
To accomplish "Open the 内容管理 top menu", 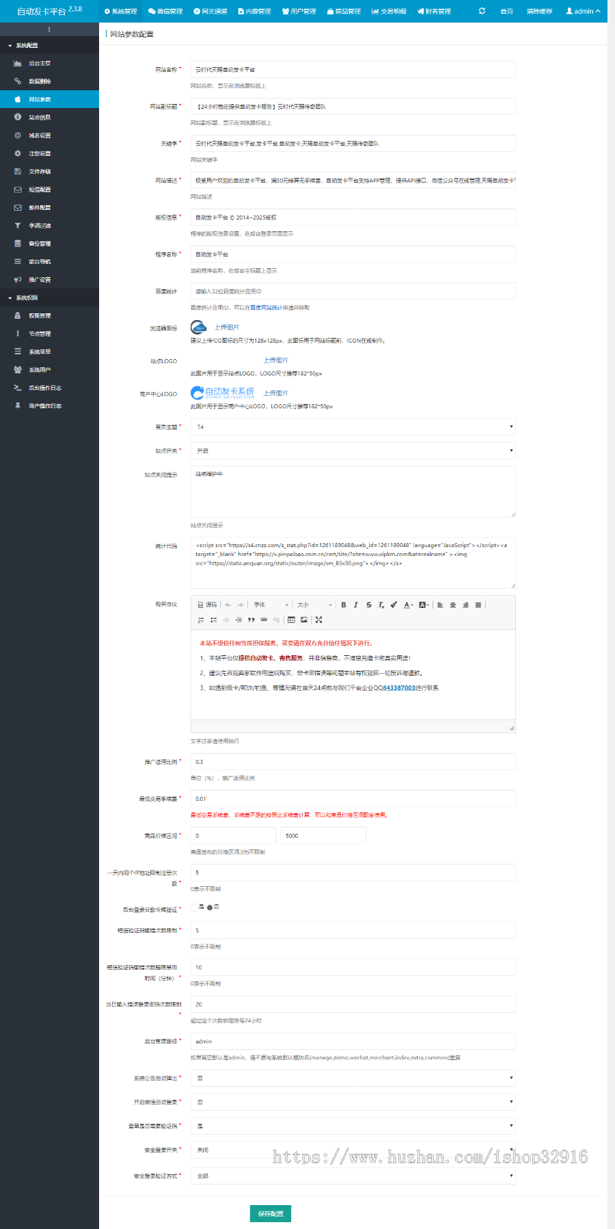I will click(x=254, y=11).
